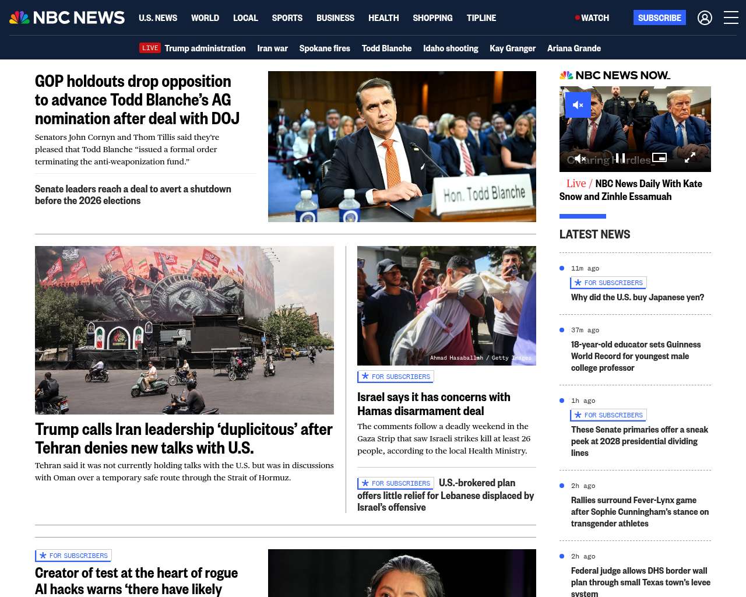
Task: Open the U.S. News section
Action: [x=158, y=18]
